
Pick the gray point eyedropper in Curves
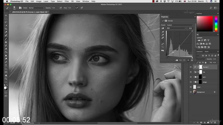click(163, 35)
